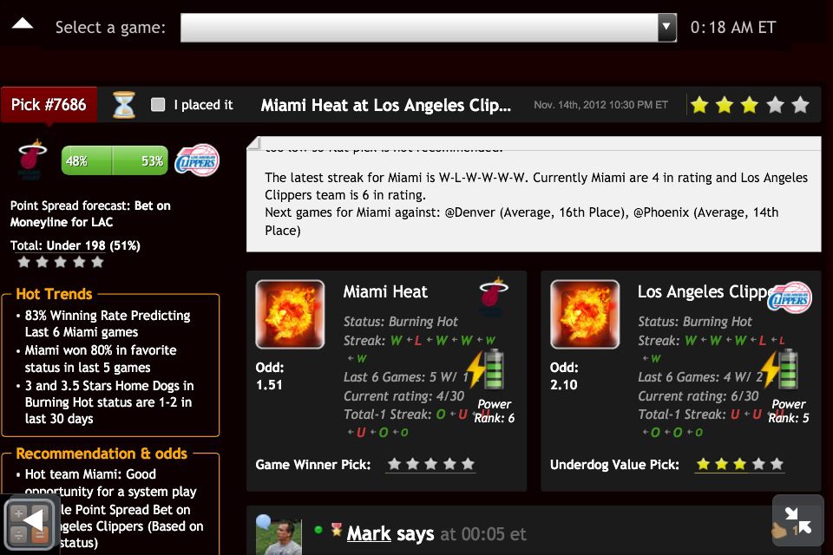Click the 48% / 53% win probability bar
The height and width of the screenshot is (555, 833).
click(x=115, y=160)
